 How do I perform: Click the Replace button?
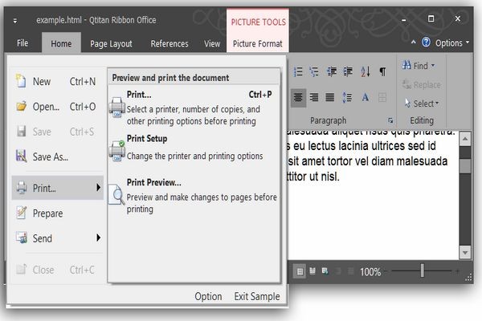422,84
